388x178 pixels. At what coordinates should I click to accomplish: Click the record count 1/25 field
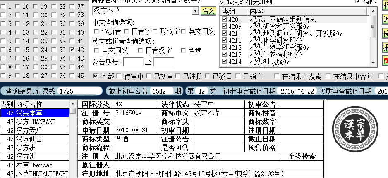click(79, 91)
